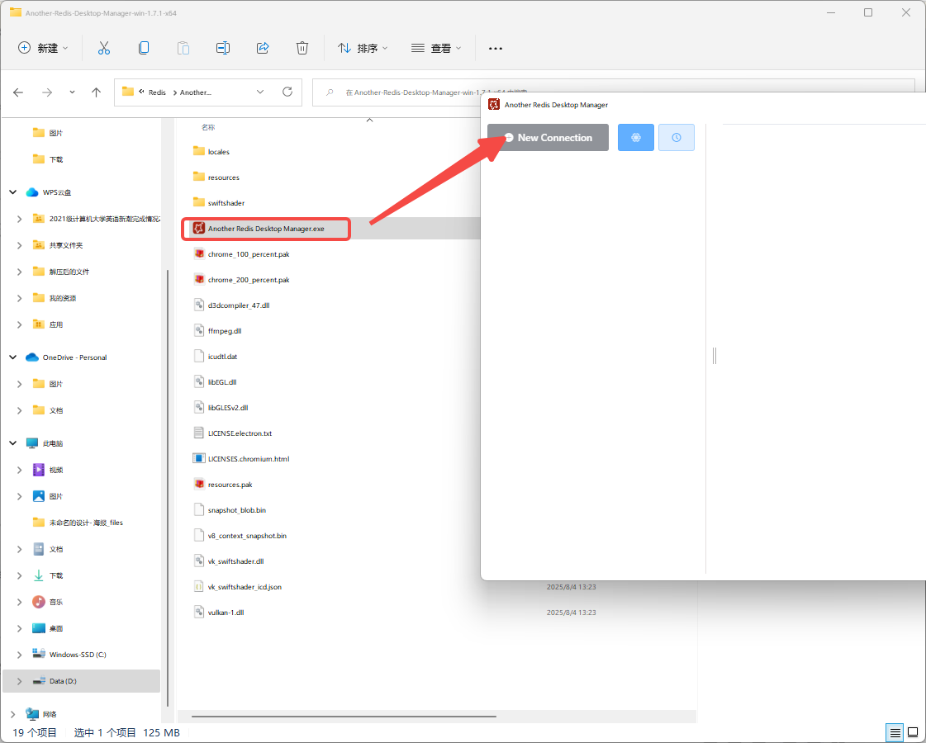The width and height of the screenshot is (926, 743).
Task: Open Redis Manager command log clock button
Action: 677,138
